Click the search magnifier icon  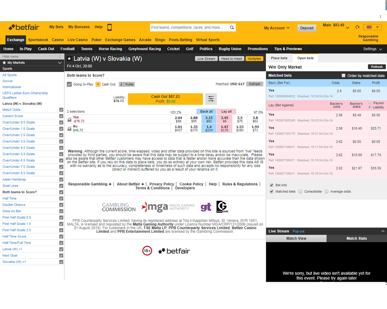[232, 27]
